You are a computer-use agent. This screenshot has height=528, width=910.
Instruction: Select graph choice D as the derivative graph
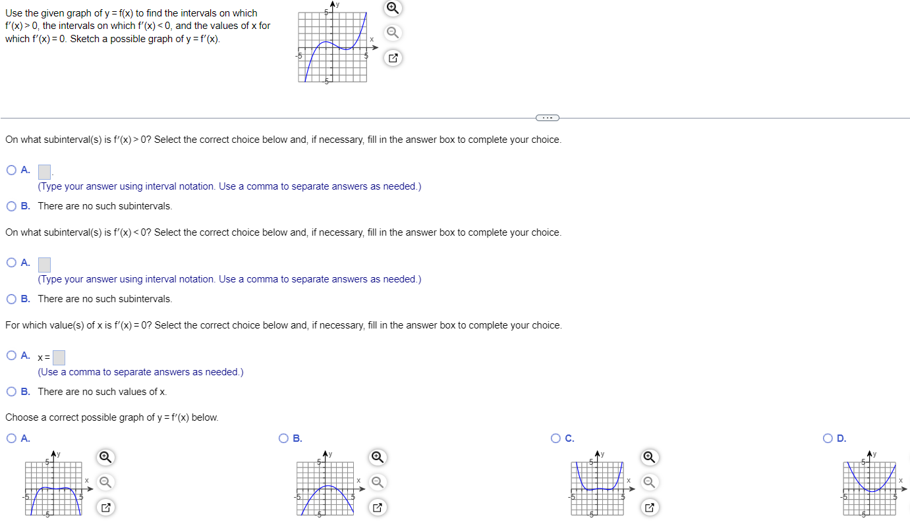(x=827, y=438)
